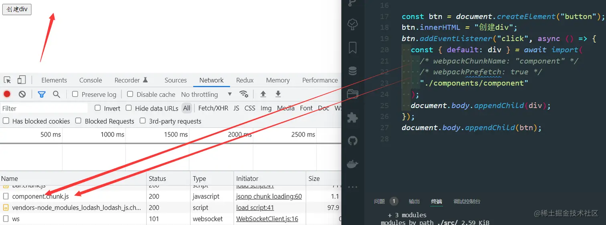
Task: Open network conditions wifi icon
Action: pyautogui.click(x=243, y=94)
